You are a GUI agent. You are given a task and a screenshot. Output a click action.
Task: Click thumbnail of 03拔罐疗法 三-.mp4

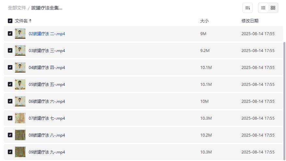click(20, 50)
